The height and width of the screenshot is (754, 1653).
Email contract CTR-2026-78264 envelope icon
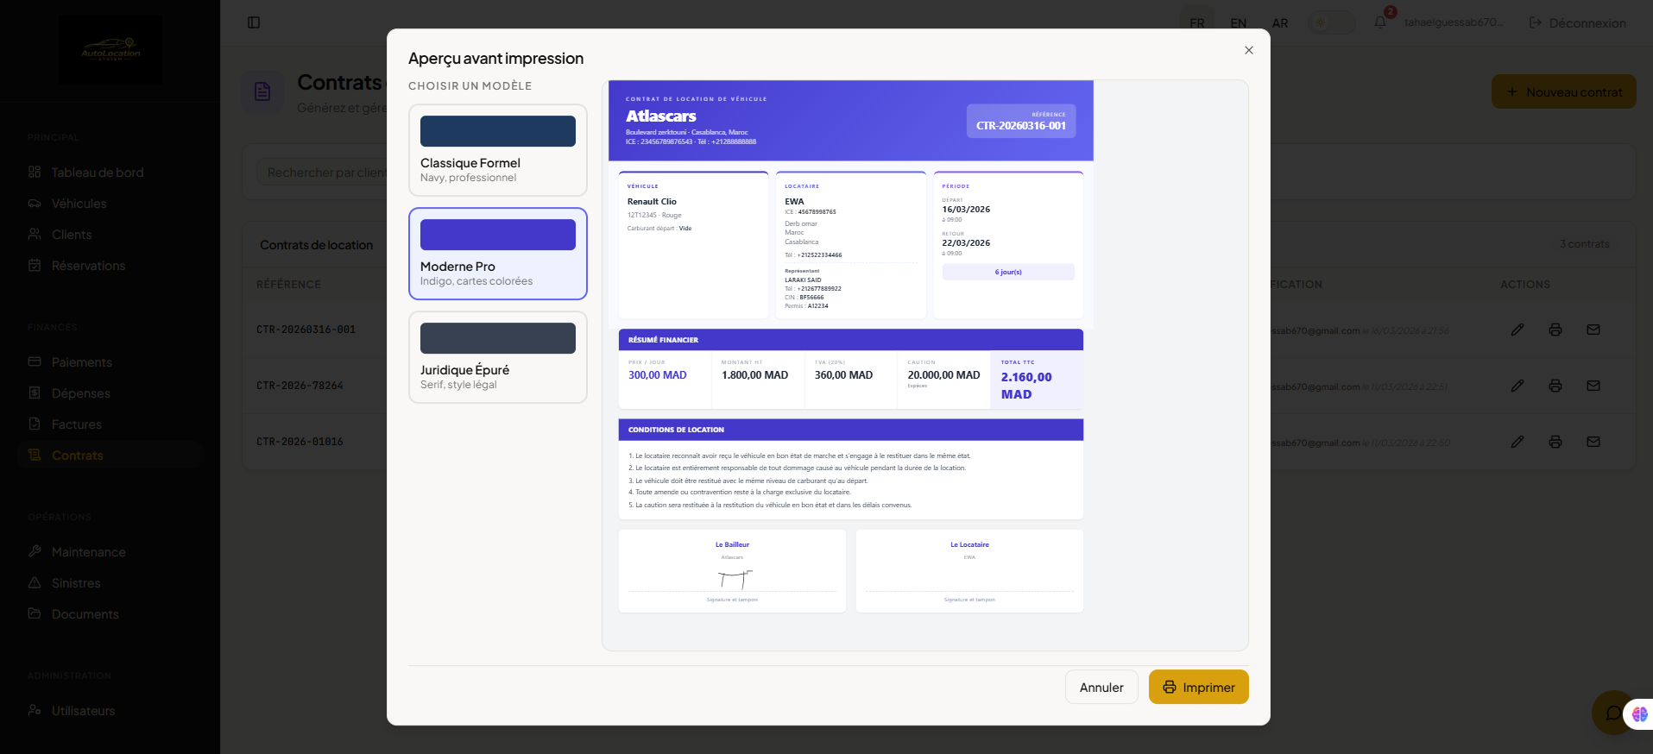[x=1593, y=386]
